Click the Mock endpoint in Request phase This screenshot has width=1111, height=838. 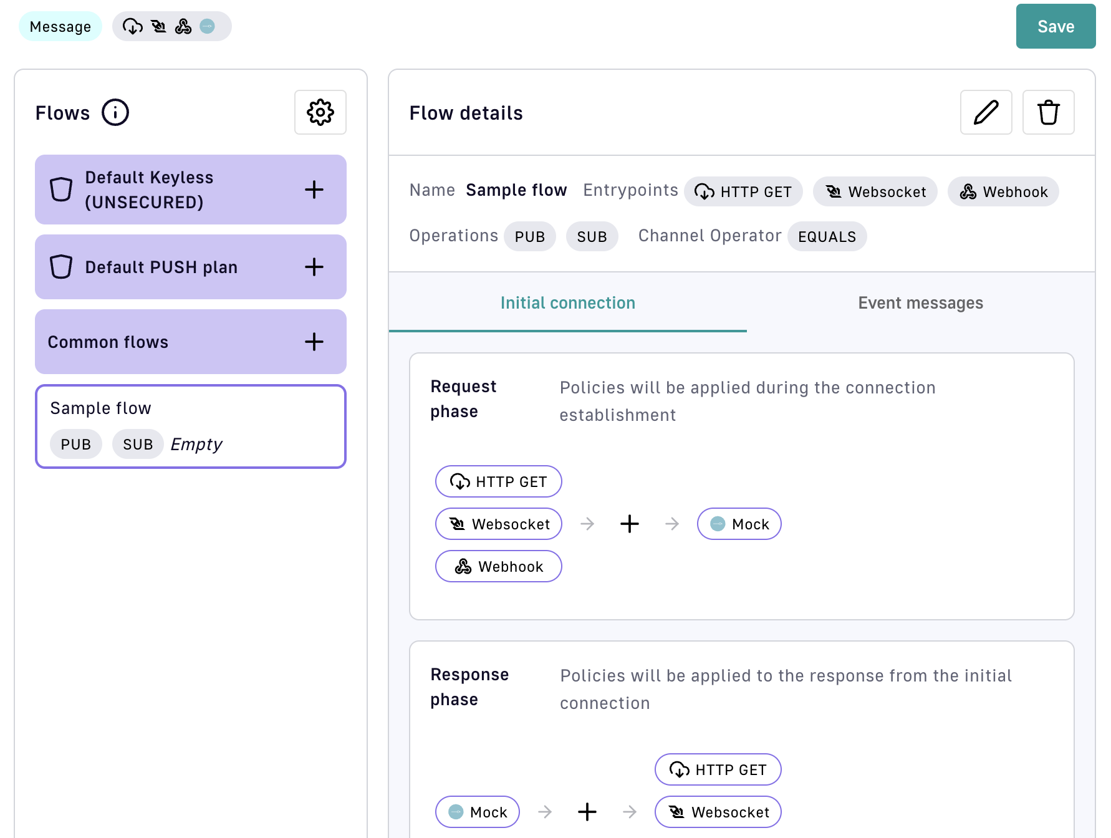click(x=739, y=524)
